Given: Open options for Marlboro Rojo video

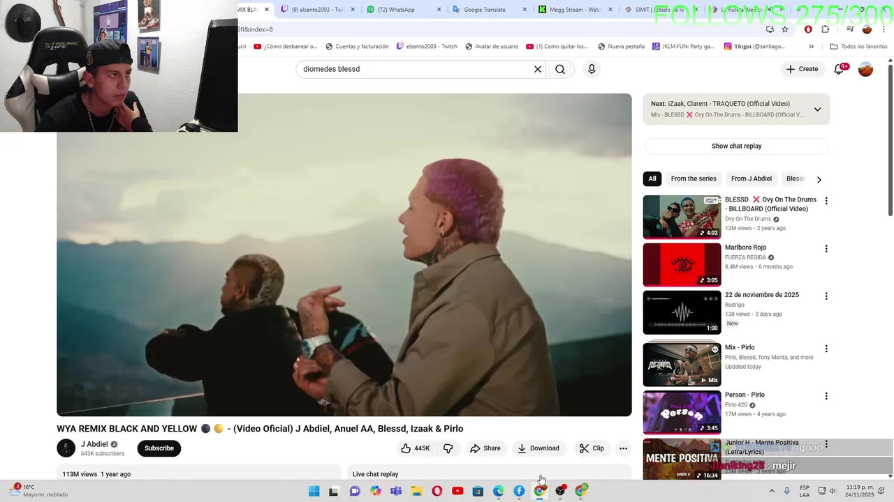Looking at the screenshot, I should (826, 249).
